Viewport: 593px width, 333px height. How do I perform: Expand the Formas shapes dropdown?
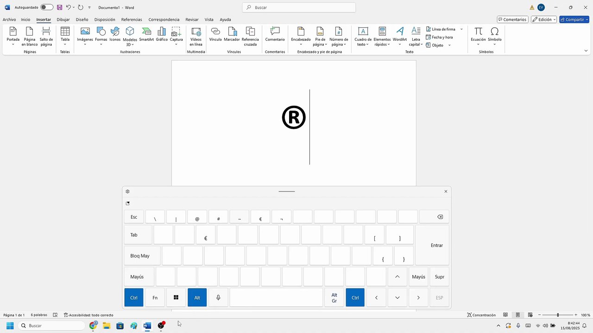(x=101, y=36)
